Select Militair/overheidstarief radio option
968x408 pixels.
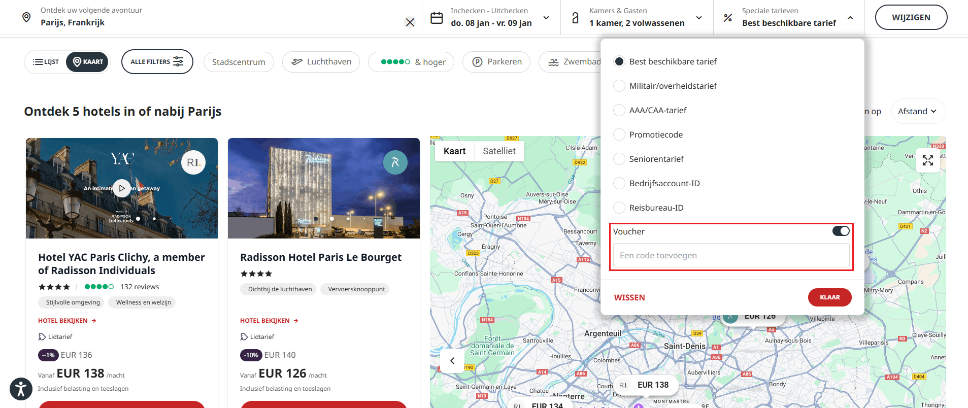[x=619, y=86]
